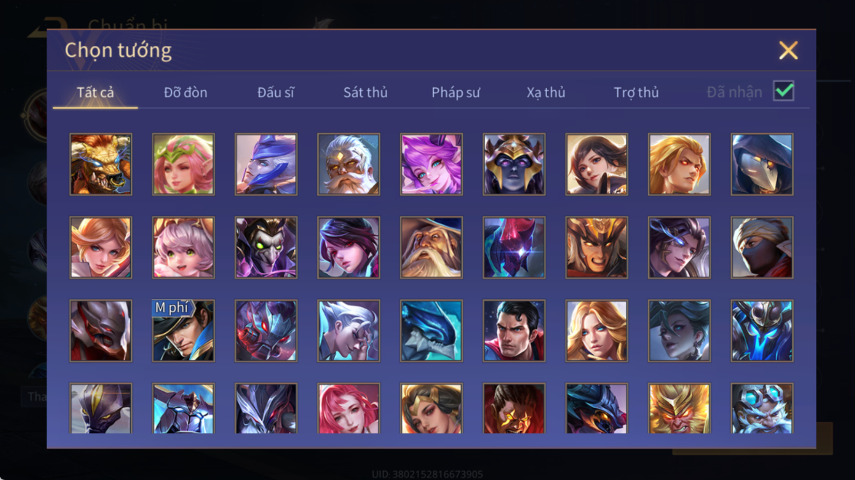Filter by the 'Pháp sư' tab

tap(455, 92)
